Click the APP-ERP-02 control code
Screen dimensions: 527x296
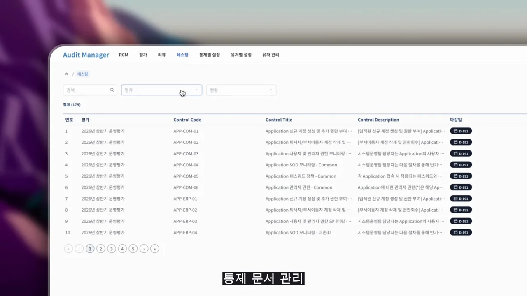185,210
